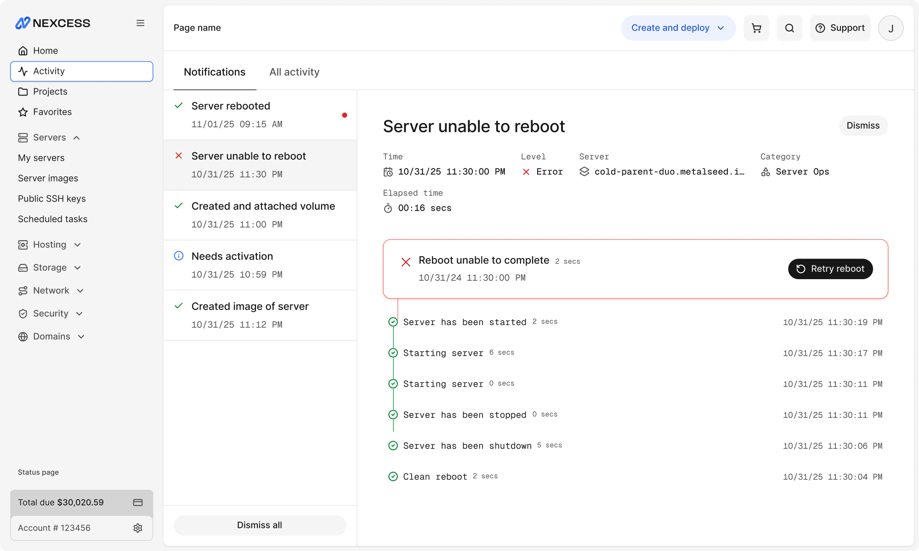
Task: Open Favorites in sidebar
Action: pyautogui.click(x=82, y=112)
